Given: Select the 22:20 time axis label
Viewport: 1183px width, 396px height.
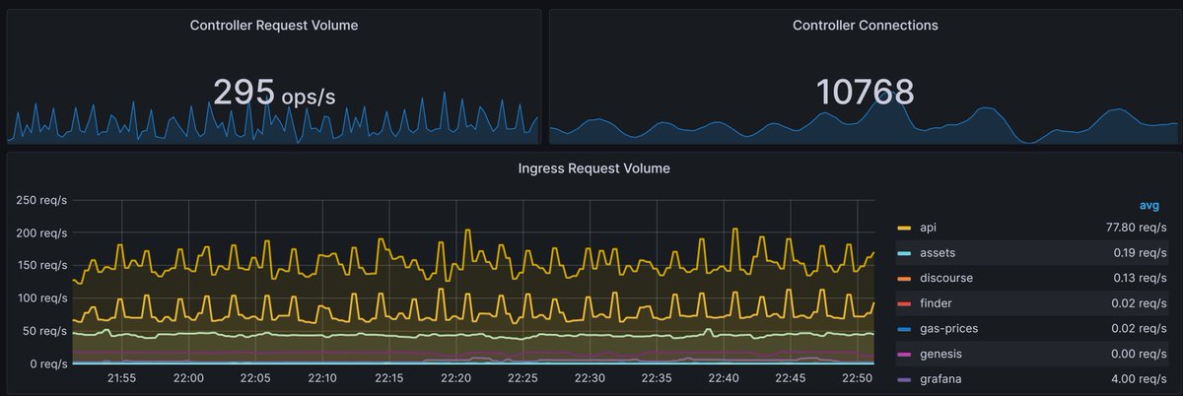Looking at the screenshot, I should (455, 378).
